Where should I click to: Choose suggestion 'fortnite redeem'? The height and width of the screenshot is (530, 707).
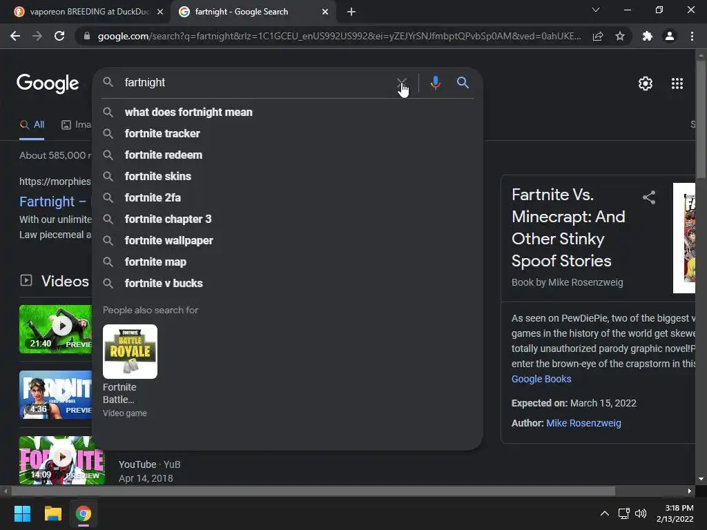[163, 155]
